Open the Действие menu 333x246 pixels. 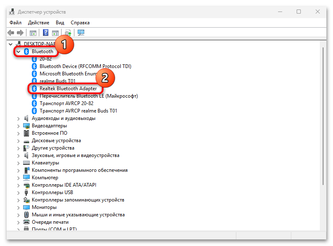coord(39,23)
